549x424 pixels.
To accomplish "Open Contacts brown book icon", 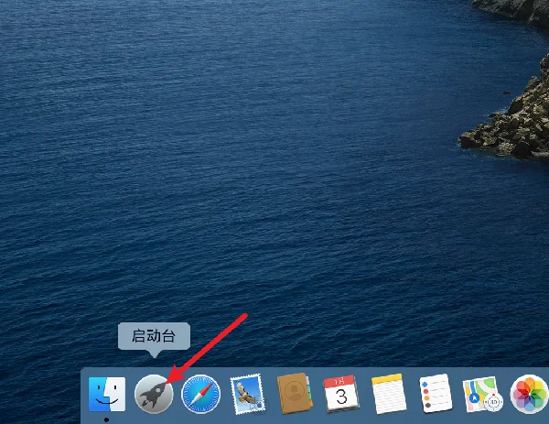I will click(294, 394).
